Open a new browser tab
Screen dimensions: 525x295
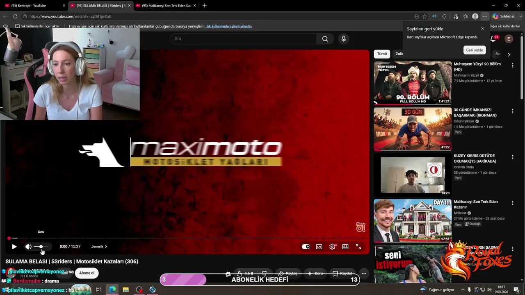205,6
